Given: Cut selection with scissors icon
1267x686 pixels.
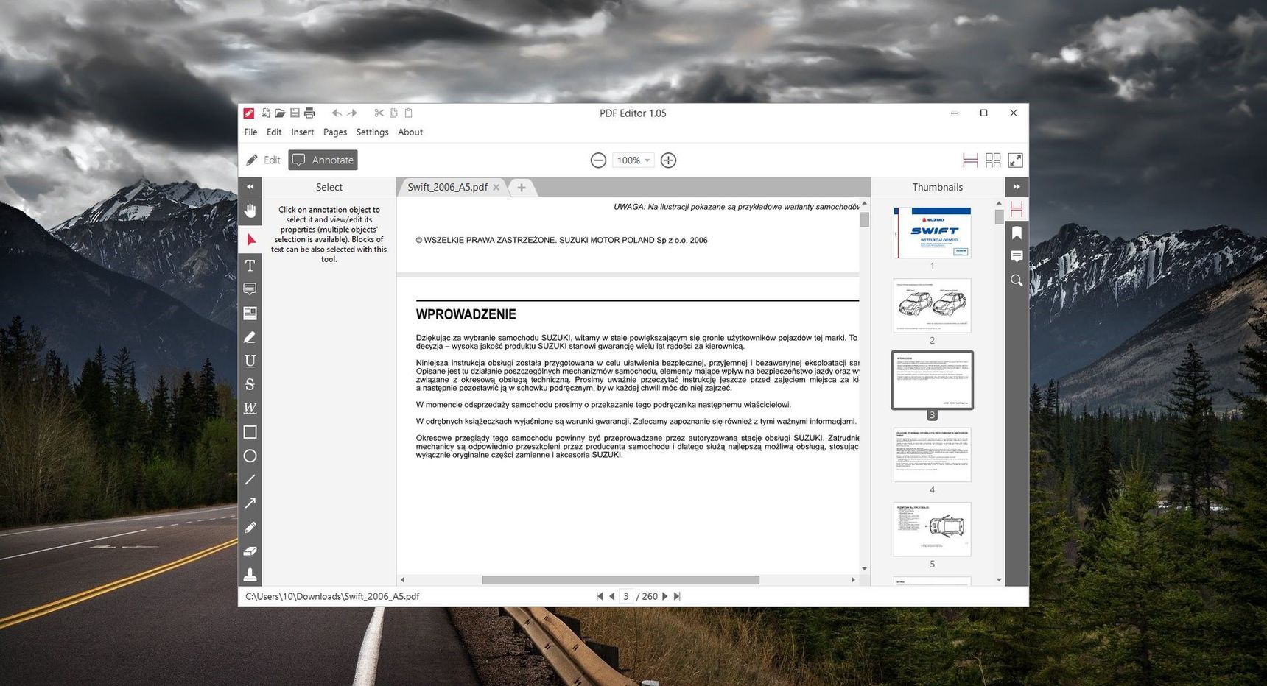Looking at the screenshot, I should [379, 113].
